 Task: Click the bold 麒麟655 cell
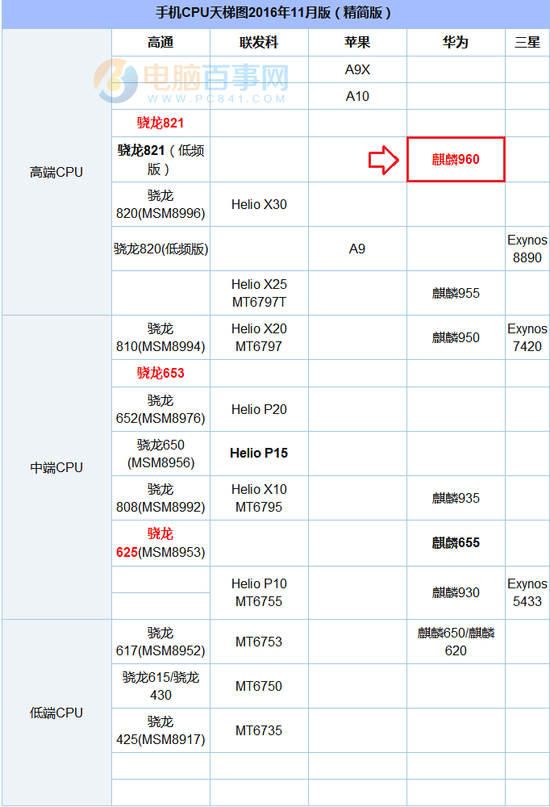[x=456, y=543]
